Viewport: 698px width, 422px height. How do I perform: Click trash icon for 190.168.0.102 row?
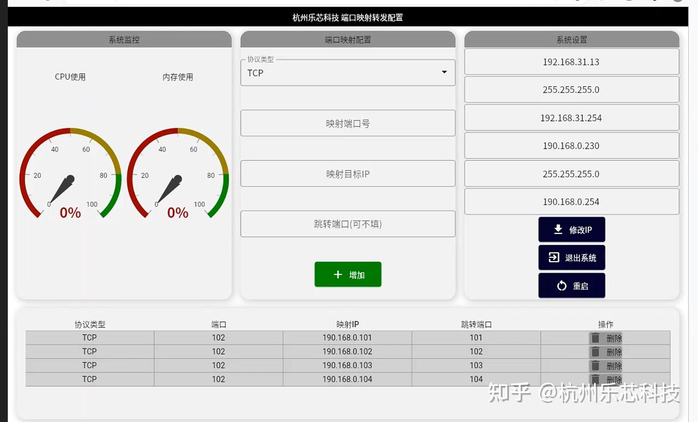point(596,352)
